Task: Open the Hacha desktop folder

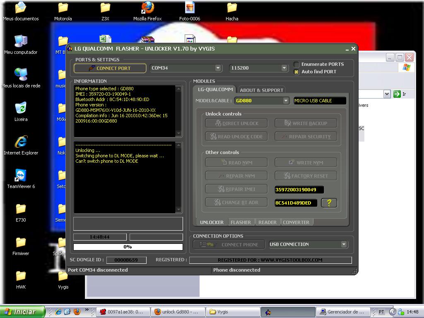Action: pyautogui.click(x=232, y=11)
